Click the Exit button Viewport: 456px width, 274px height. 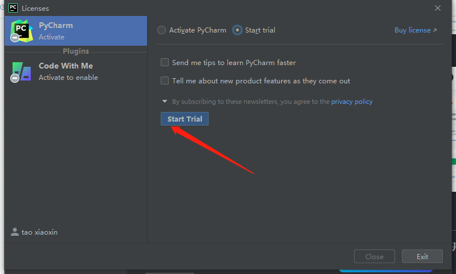tap(422, 256)
